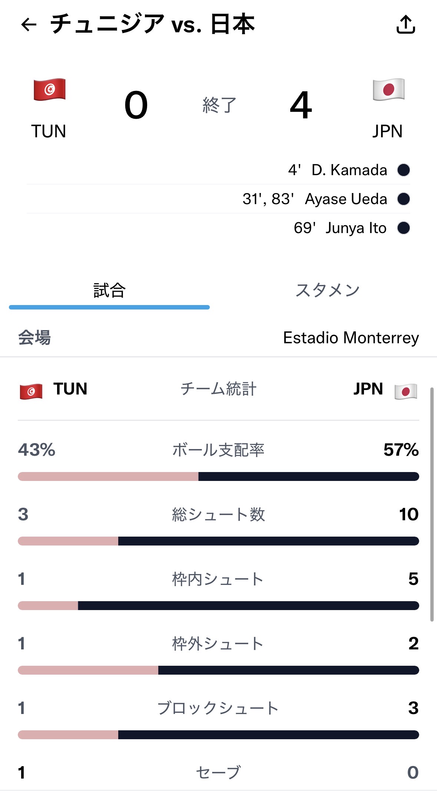Tap the small Tunisia flag in team stats
Screen dimensions: 437x796
point(31,391)
